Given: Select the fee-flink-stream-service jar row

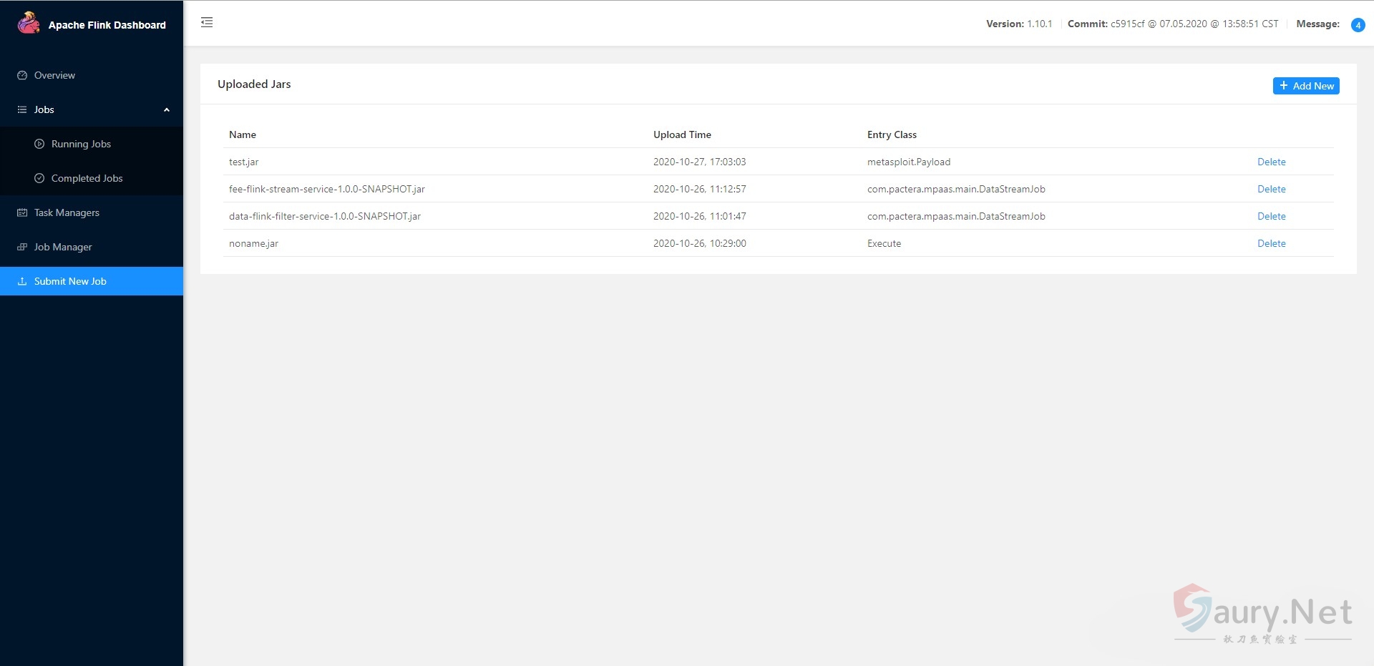Looking at the screenshot, I should (x=326, y=189).
